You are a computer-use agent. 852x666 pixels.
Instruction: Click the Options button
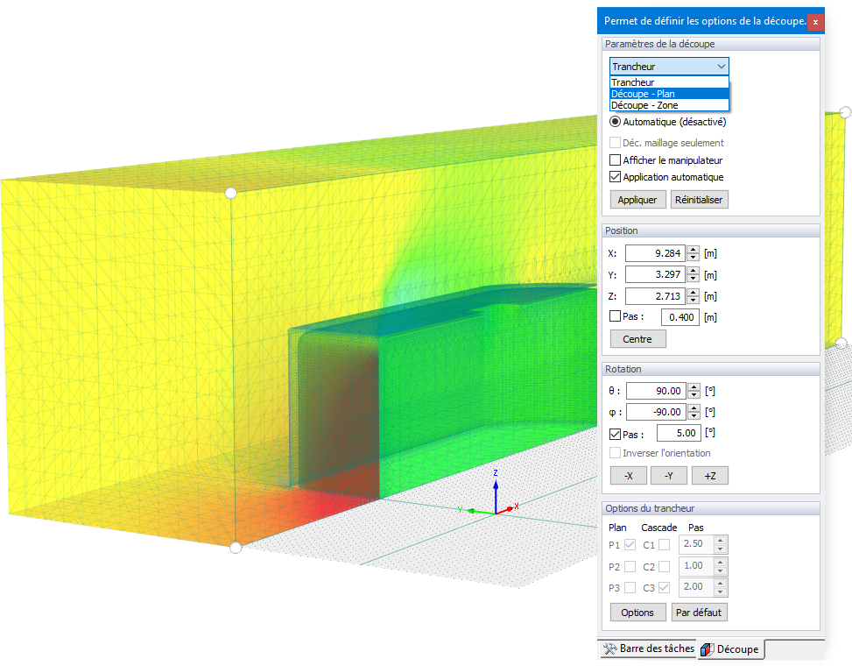pyautogui.click(x=637, y=613)
